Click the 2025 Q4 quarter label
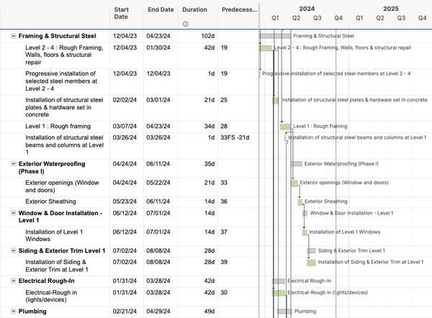 423,18
